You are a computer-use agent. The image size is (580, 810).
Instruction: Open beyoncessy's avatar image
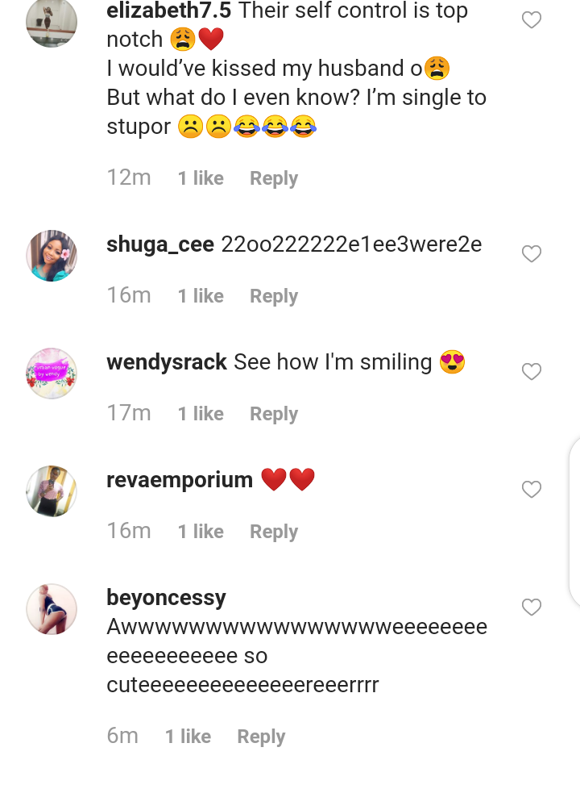click(52, 609)
